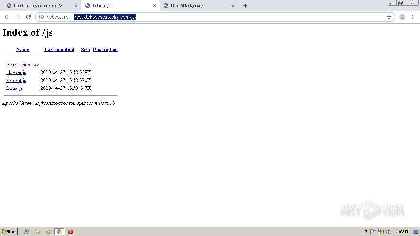Screen dimensions: 420x236
Task: Open the element.js file
Action: (16, 80)
